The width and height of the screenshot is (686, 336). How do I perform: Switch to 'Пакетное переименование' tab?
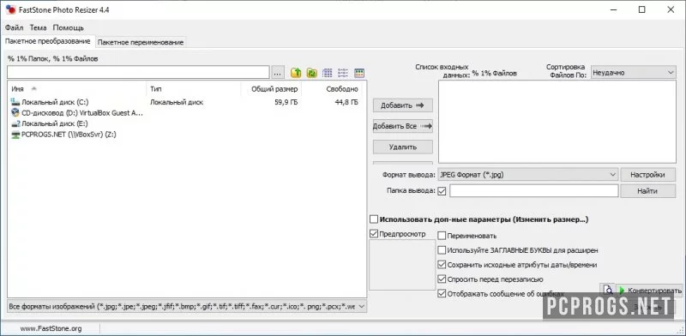[x=141, y=42]
